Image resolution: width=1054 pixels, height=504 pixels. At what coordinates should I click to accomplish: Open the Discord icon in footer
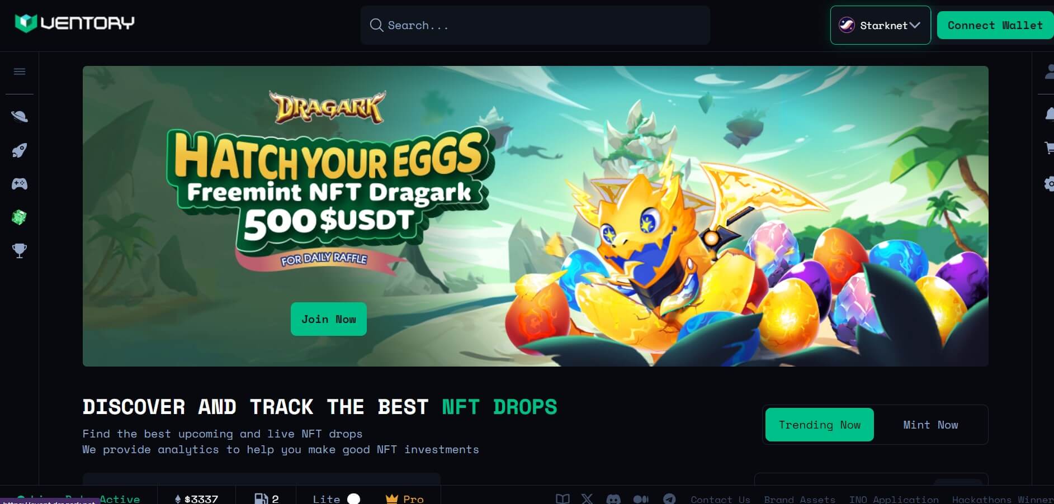click(x=613, y=499)
